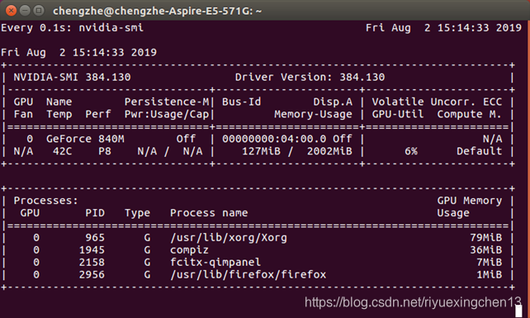The height and width of the screenshot is (318, 530).
Task: Click the GPU utilization value '6%'
Action: 411,151
